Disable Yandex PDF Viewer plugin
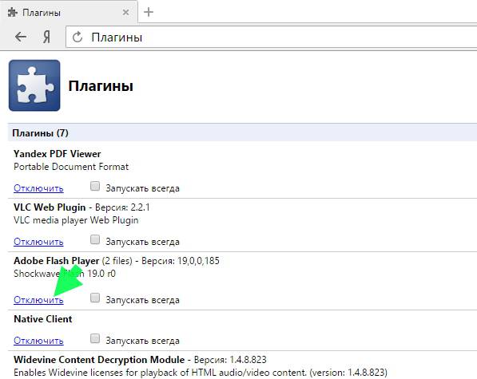Screen dimensions: 477x379 [38, 188]
